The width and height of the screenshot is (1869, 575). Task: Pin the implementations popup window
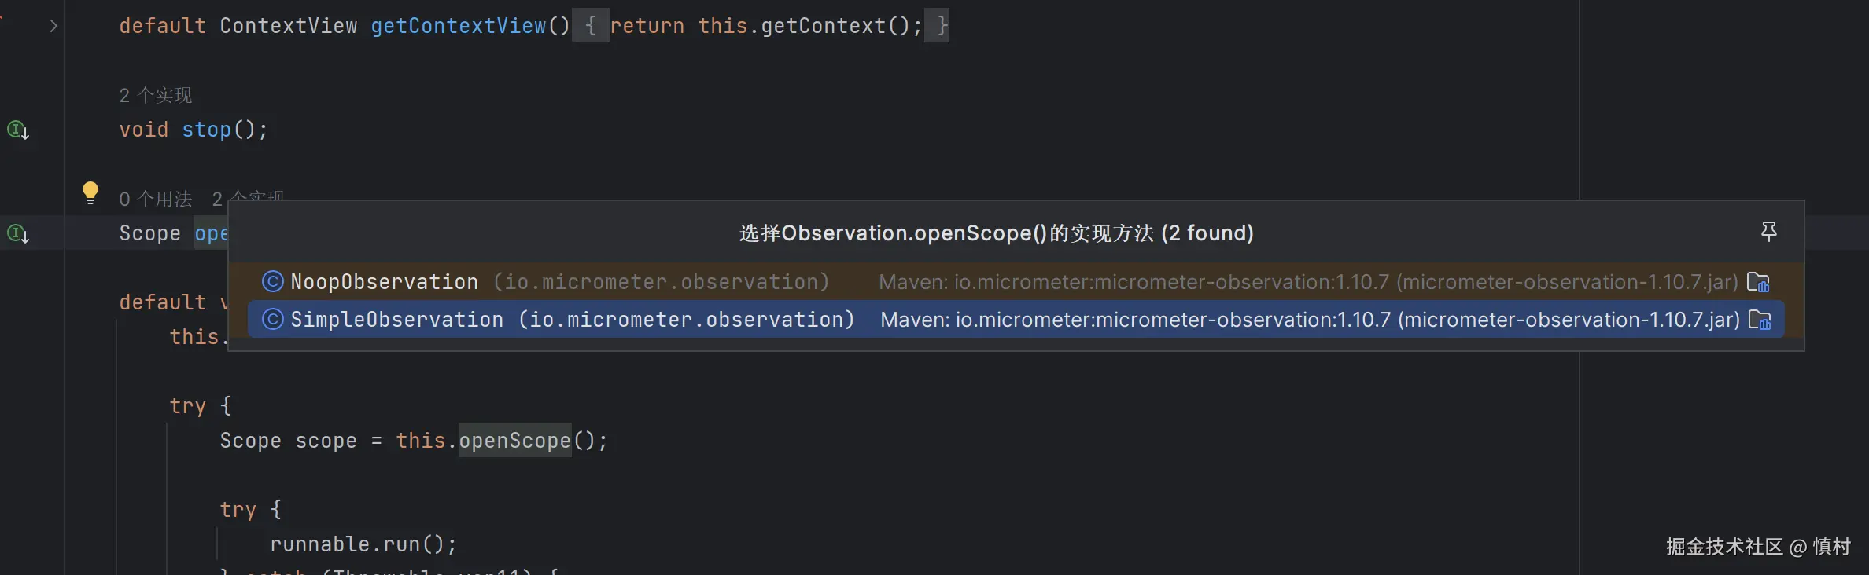[x=1768, y=231]
